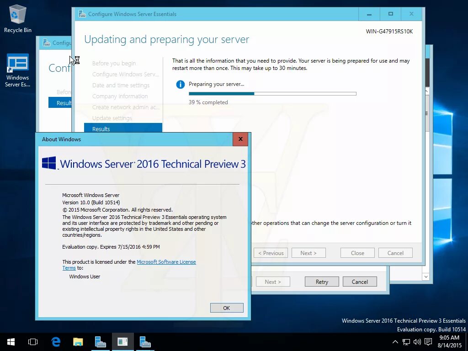The image size is (468, 351).
Task: Click the blue info icon beside Preparing your server
Action: point(180,84)
